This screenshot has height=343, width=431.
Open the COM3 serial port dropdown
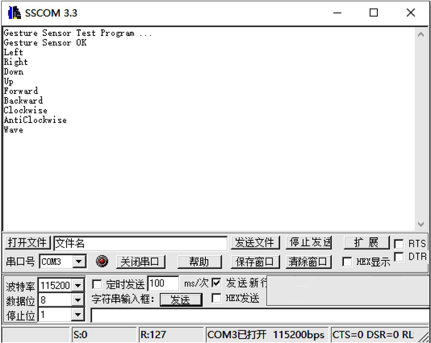(79, 262)
